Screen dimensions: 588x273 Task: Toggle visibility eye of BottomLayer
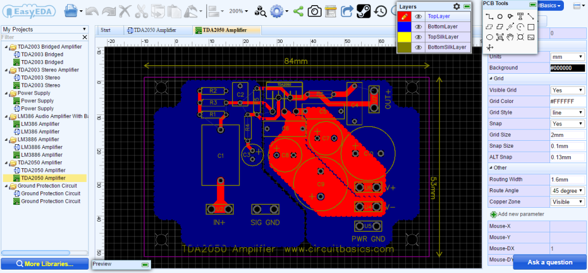[419, 27]
